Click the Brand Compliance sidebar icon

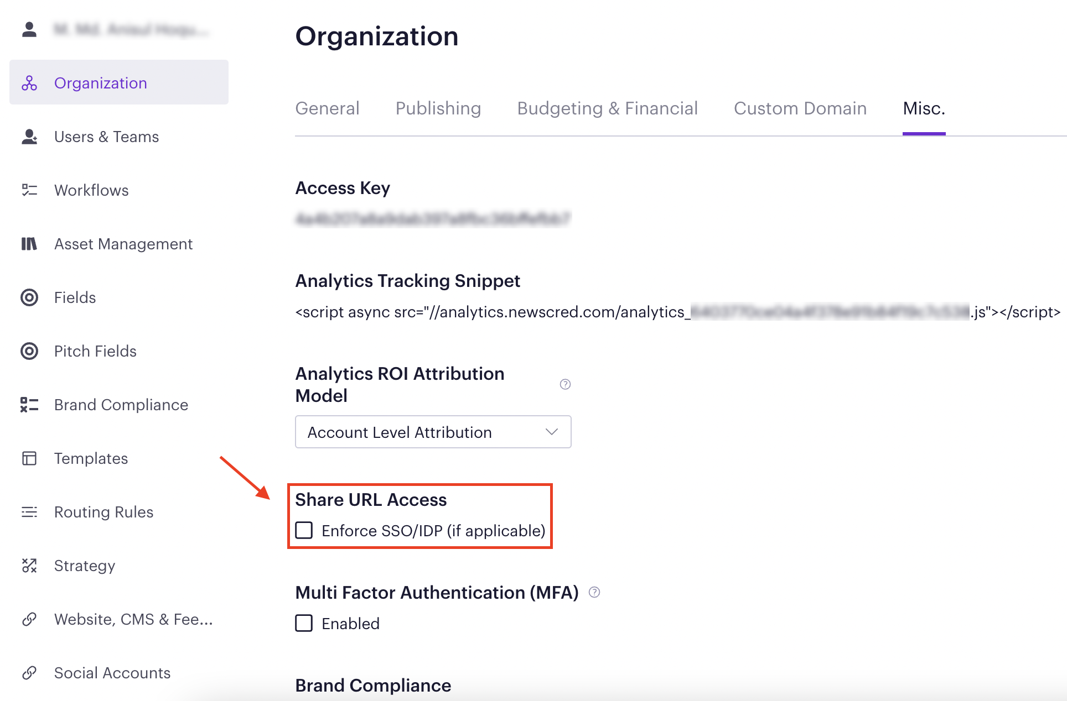29,405
